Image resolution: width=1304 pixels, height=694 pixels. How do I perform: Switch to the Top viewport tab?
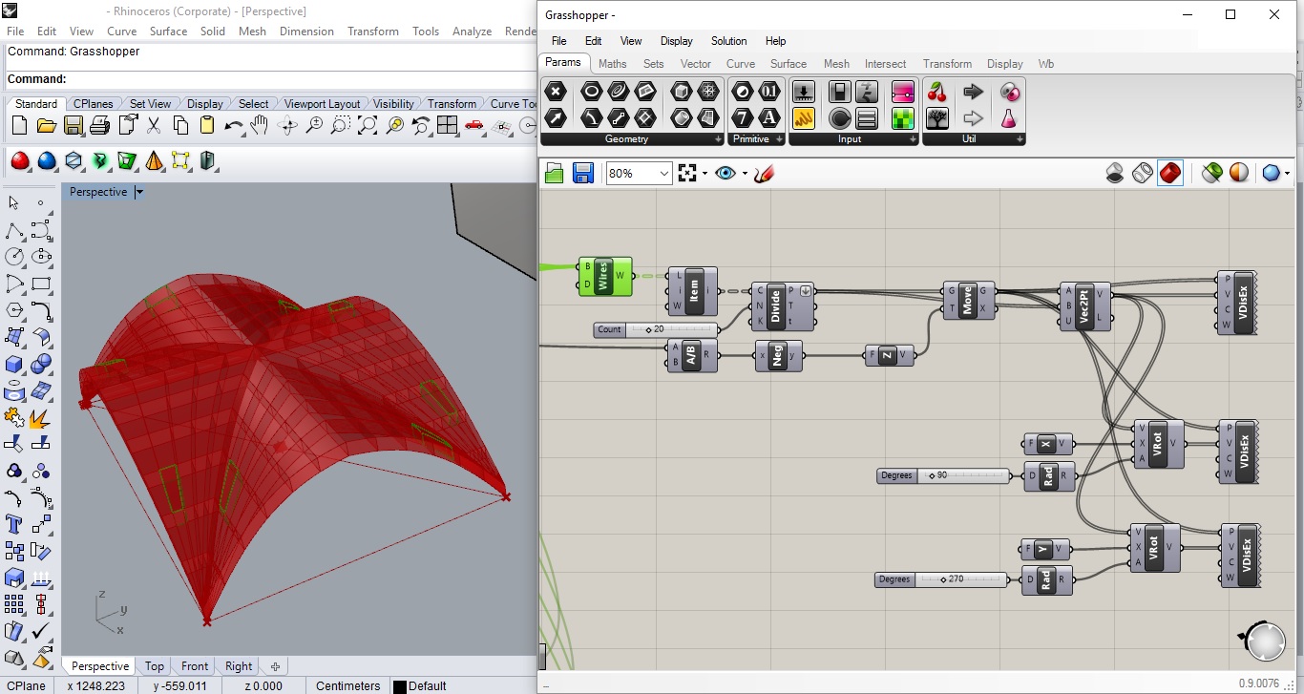coord(154,666)
